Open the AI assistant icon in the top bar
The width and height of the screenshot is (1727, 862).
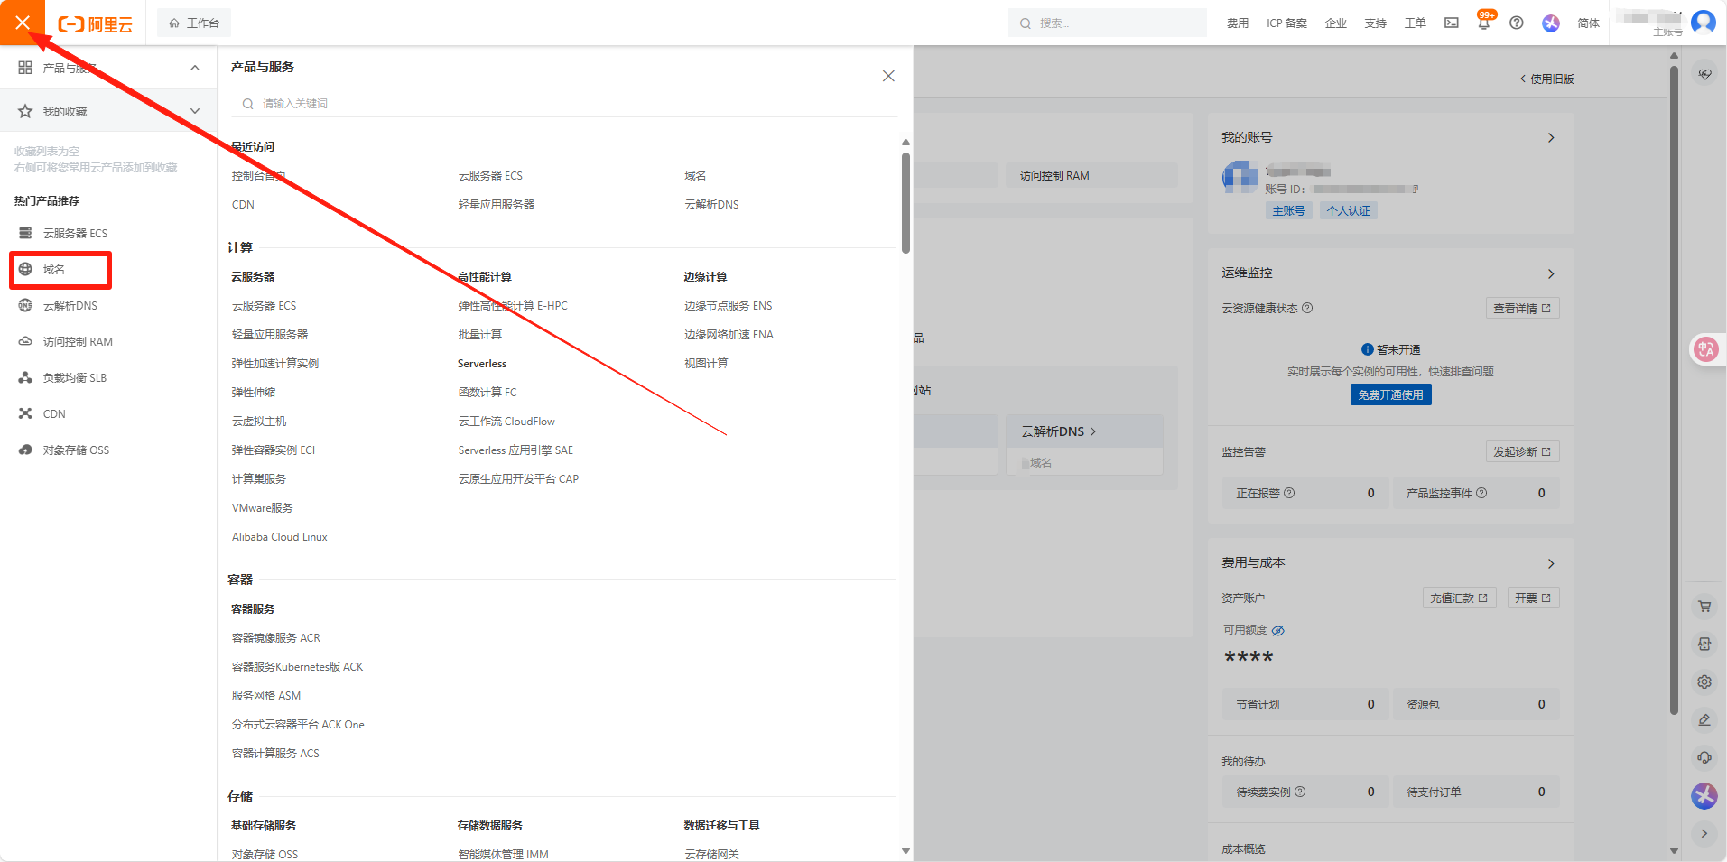coord(1551,23)
